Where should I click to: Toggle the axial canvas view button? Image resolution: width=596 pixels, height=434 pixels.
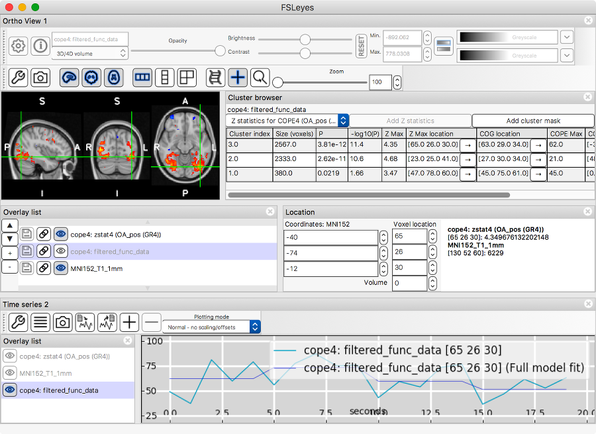[x=114, y=78]
